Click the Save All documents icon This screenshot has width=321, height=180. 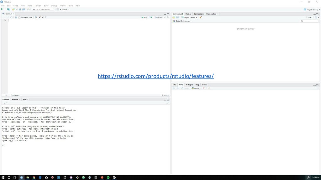click(x=24, y=9)
